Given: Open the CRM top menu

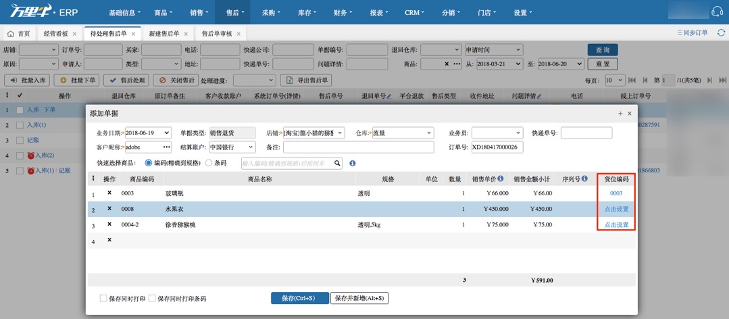Looking at the screenshot, I should (x=414, y=13).
